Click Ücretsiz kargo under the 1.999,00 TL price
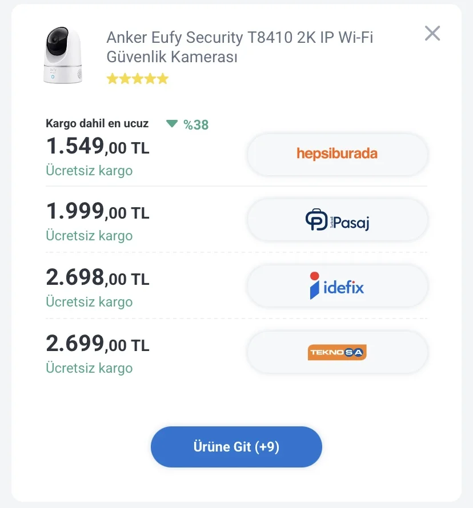473x508 pixels. [89, 236]
